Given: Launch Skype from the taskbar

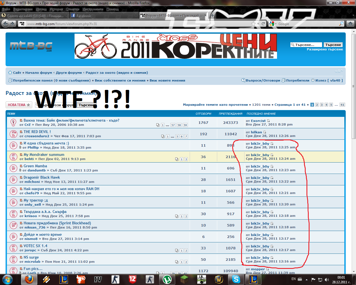Looking at the screenshot, I should pyautogui.click(x=236, y=279).
